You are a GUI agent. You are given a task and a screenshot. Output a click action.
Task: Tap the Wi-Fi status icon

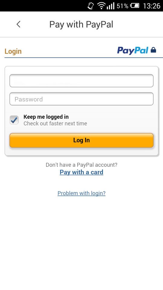click(x=101, y=6)
